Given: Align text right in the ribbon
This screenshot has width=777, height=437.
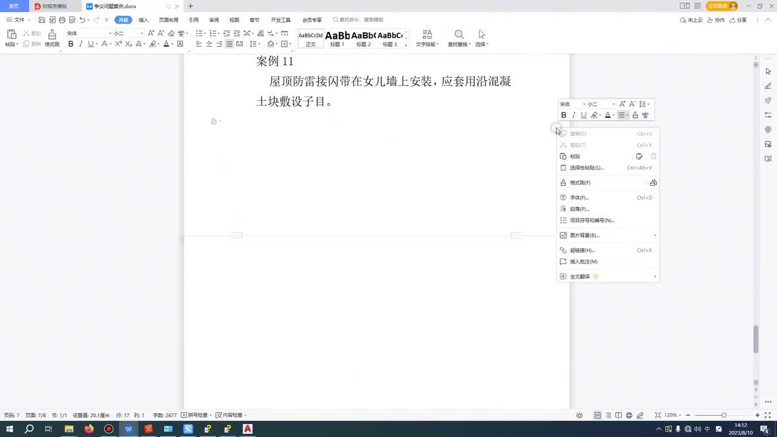Looking at the screenshot, I should click(x=219, y=44).
